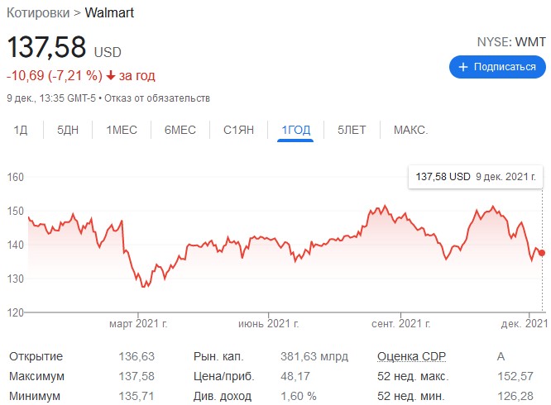551x405 pixels.
Task: Click the сент. 2021 г. axis label
Action: [401, 323]
